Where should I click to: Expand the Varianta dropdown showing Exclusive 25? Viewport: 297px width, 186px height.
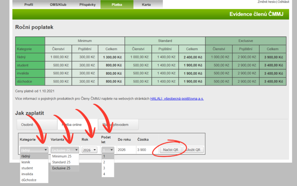tap(65, 150)
